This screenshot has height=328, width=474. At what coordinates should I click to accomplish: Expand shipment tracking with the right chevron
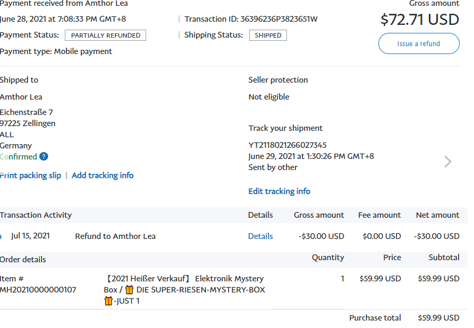point(448,162)
